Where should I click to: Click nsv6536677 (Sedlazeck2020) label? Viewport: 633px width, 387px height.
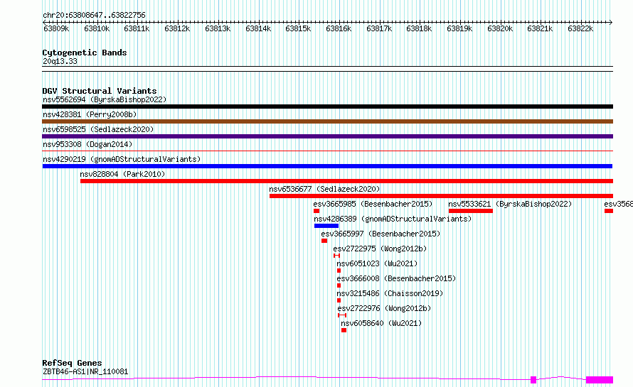[x=324, y=189]
